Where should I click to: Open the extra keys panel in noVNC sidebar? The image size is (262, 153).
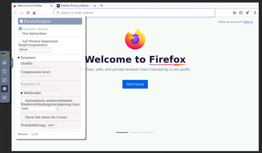(4, 63)
